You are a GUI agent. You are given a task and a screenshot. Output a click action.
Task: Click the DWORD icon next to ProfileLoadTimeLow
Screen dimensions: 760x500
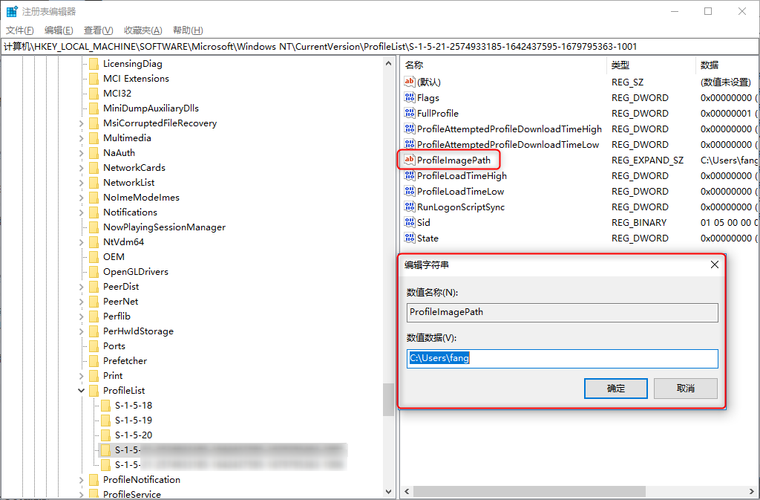point(410,191)
